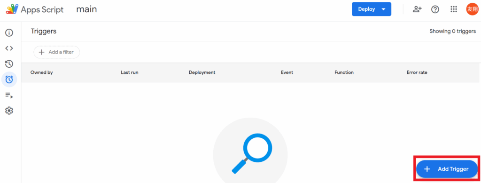Open the Deploy dropdown
The image size is (481, 183).
coord(372,9)
